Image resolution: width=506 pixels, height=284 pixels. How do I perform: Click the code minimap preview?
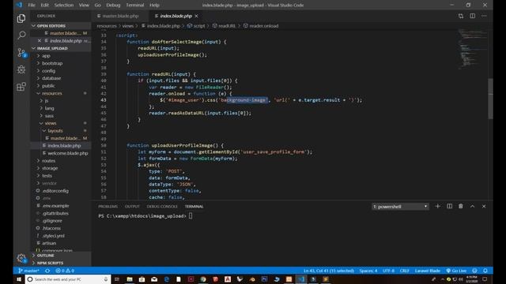[472, 48]
